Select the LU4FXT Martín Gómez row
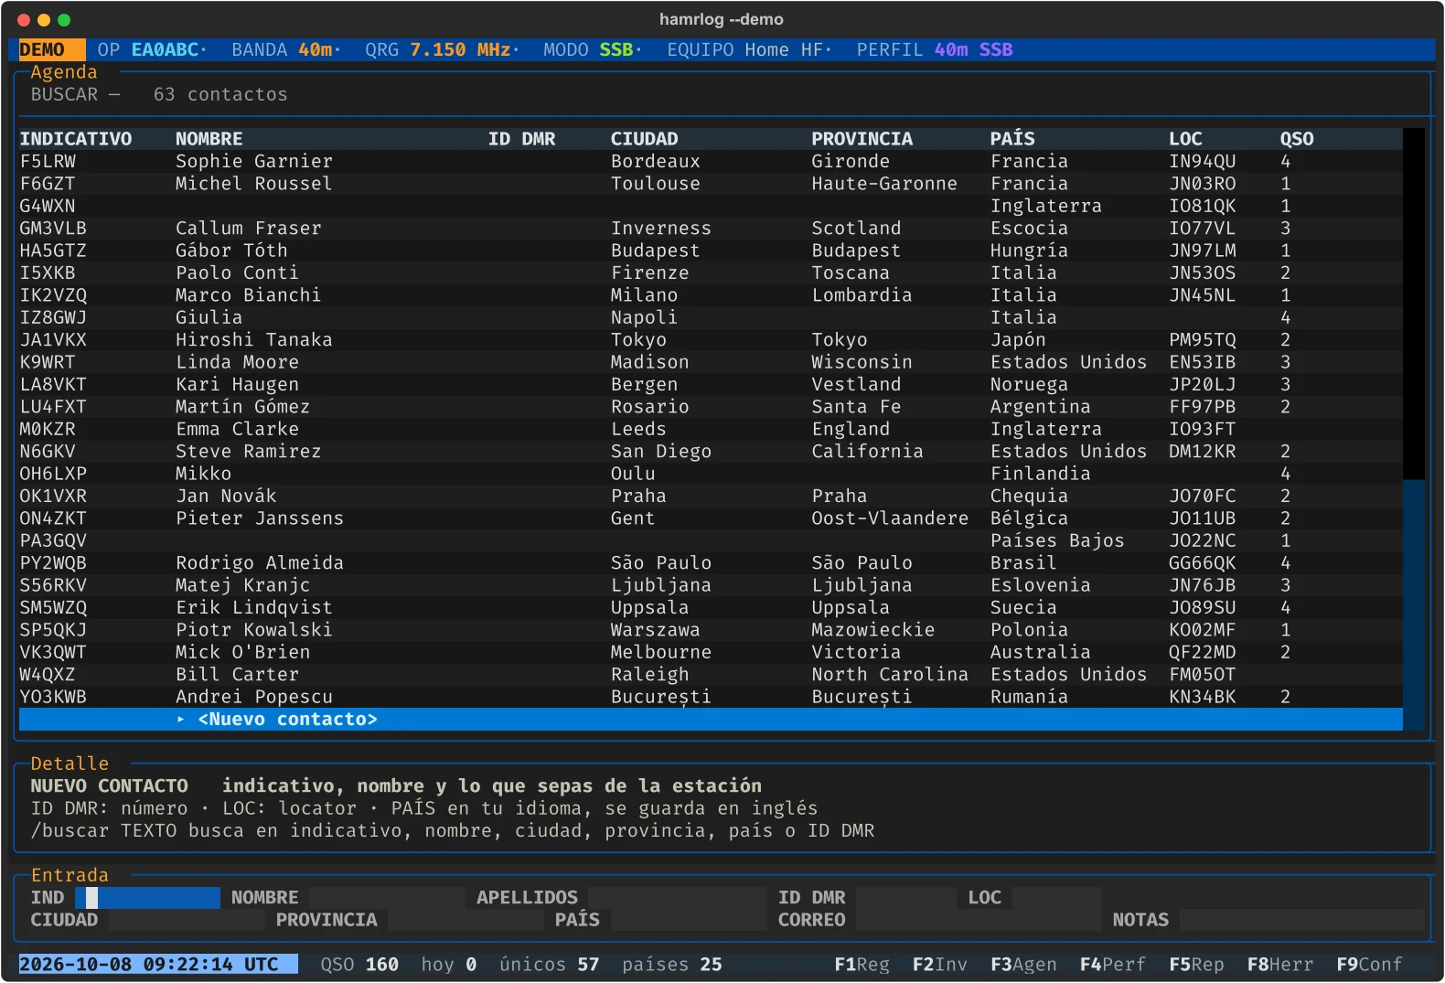 711,407
